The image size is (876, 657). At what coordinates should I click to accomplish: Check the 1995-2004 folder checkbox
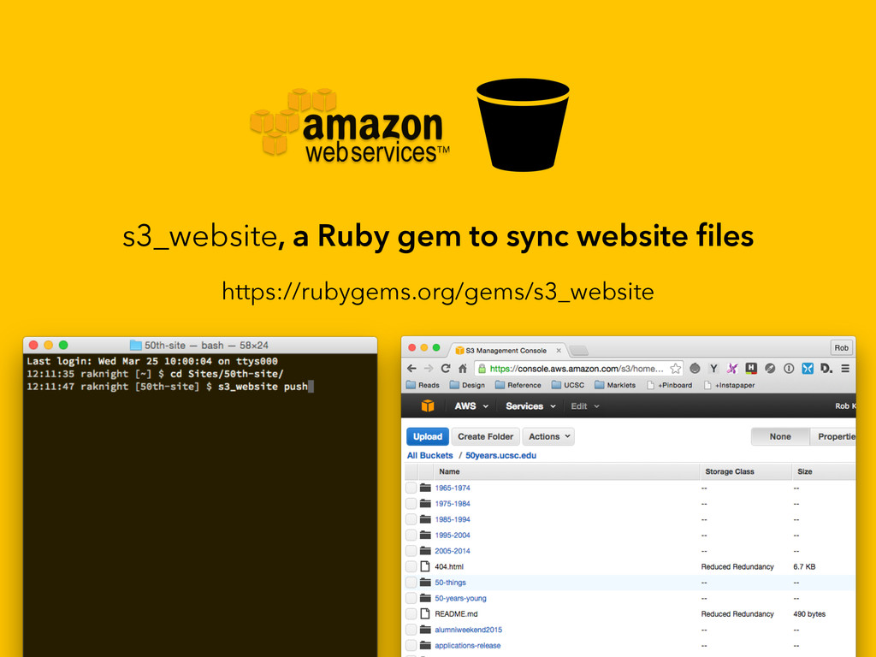(x=411, y=536)
